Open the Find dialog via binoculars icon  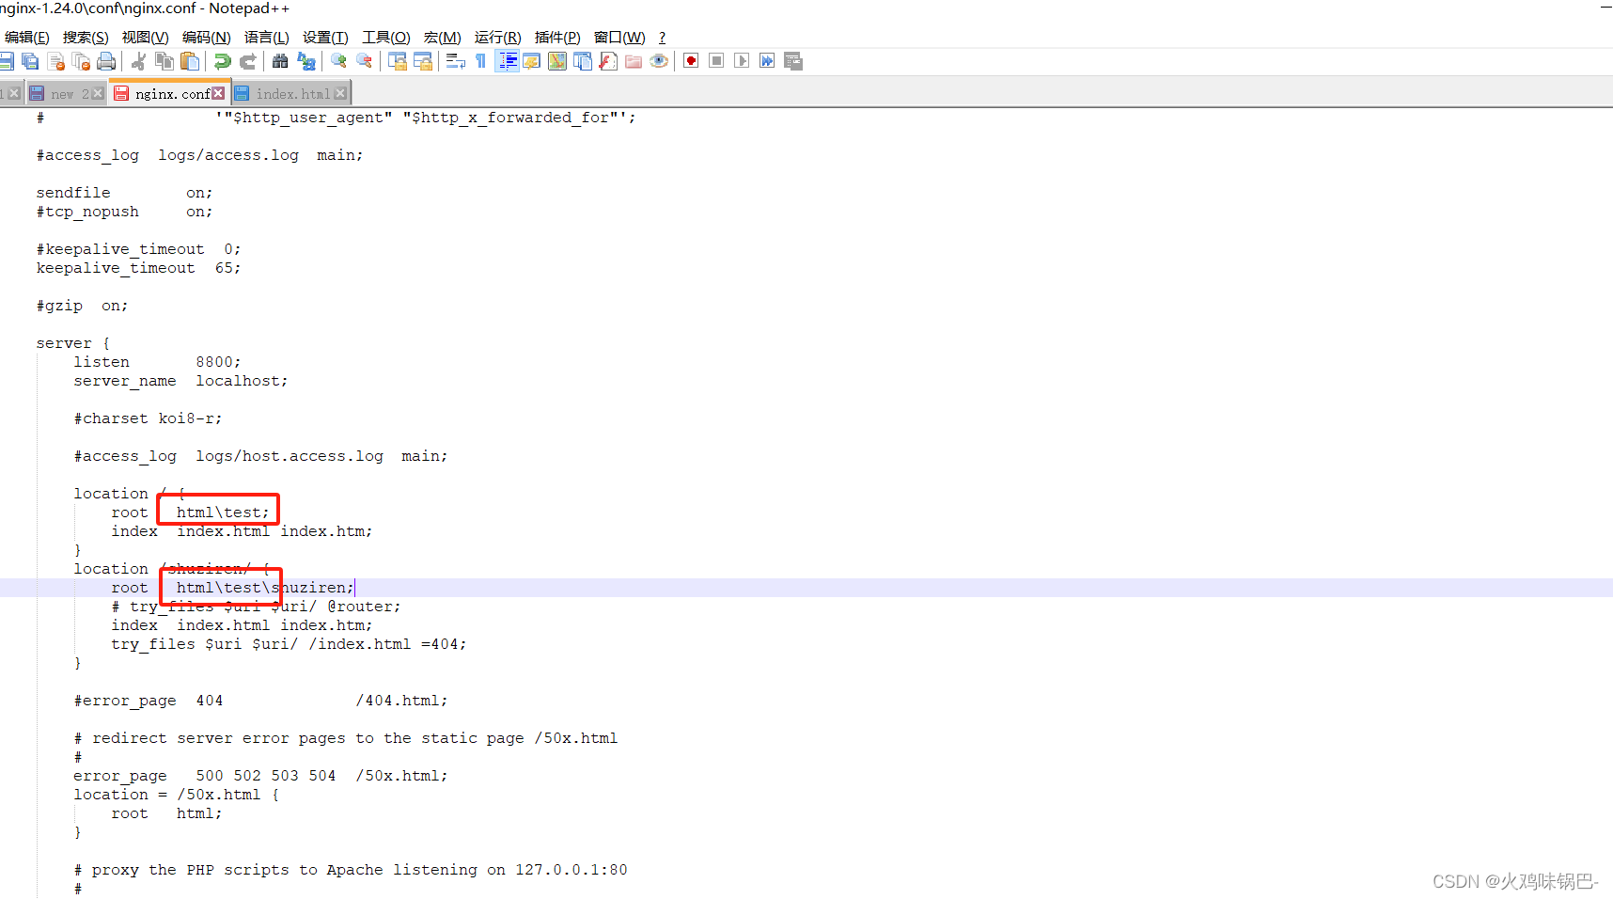(279, 60)
